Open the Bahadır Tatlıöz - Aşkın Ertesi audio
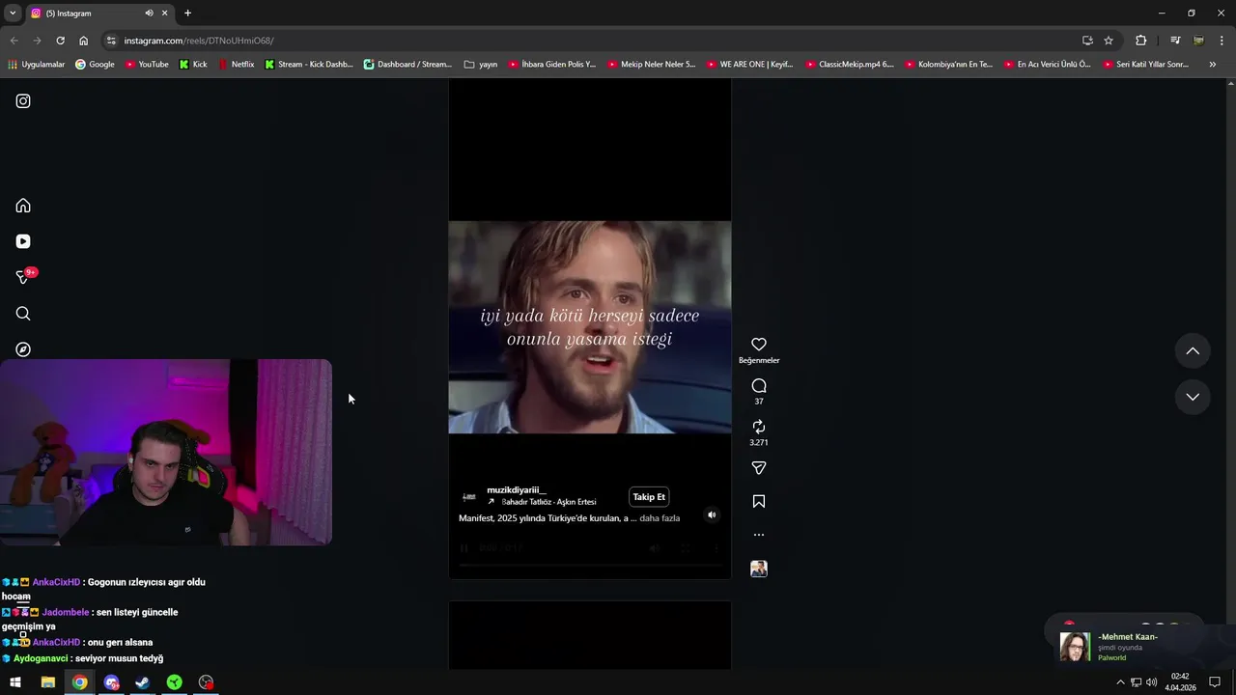This screenshot has width=1236, height=695. 548,502
